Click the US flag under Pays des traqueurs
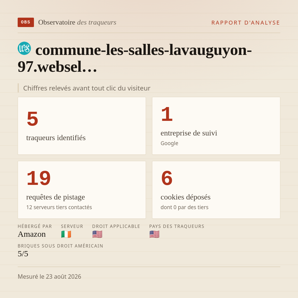Image resolution: width=298 pixels, height=298 pixels. point(154,234)
